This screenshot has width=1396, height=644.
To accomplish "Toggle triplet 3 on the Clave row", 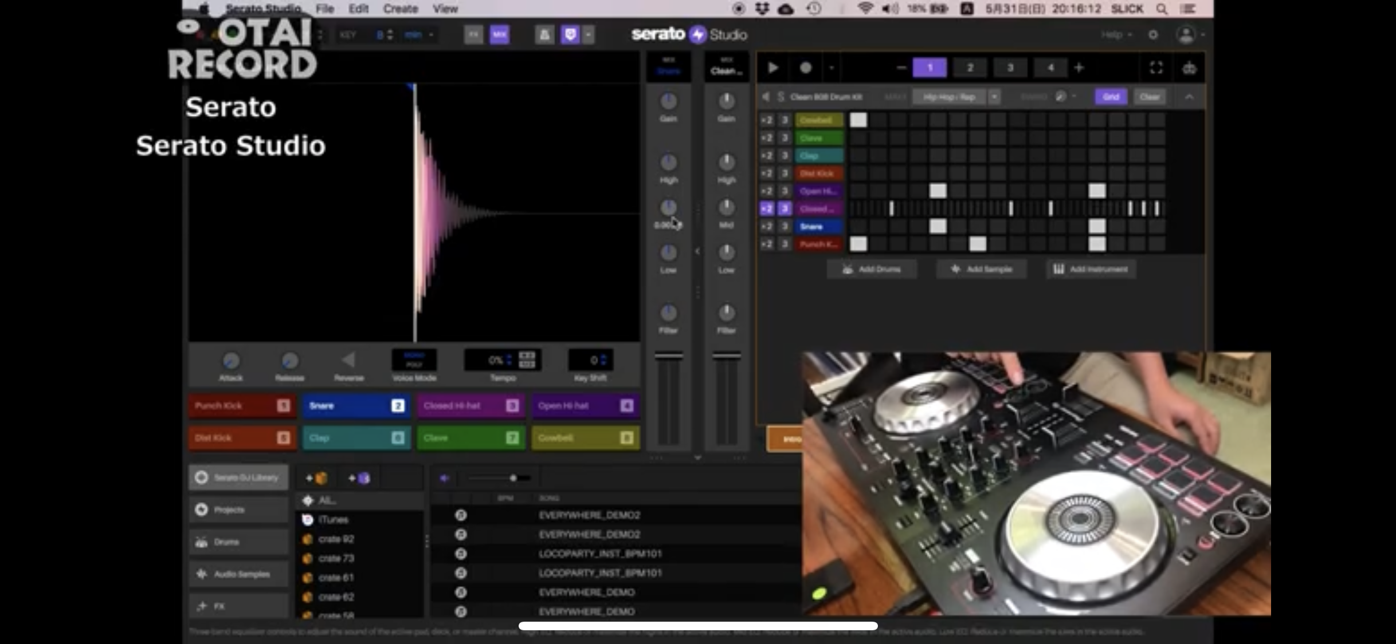I will click(x=785, y=137).
